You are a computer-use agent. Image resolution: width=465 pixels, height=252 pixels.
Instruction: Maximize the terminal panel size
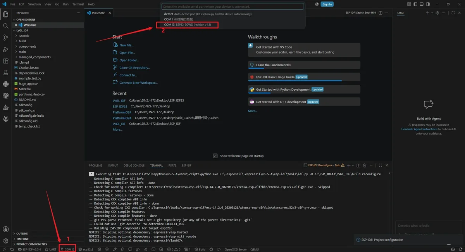click(x=380, y=165)
